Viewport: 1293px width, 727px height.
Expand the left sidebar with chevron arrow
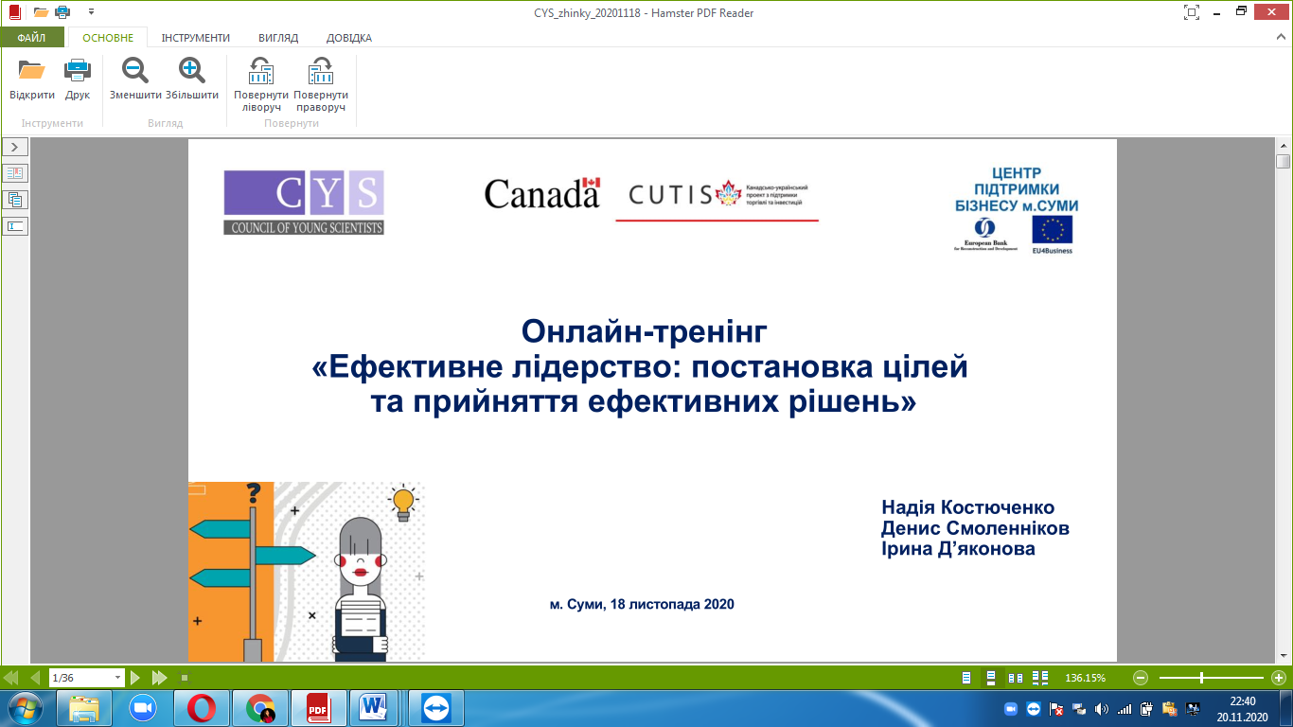click(16, 147)
